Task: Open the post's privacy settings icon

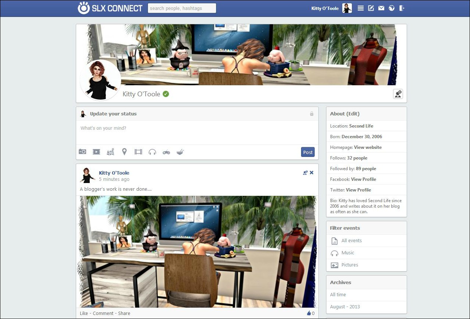Action: click(305, 173)
